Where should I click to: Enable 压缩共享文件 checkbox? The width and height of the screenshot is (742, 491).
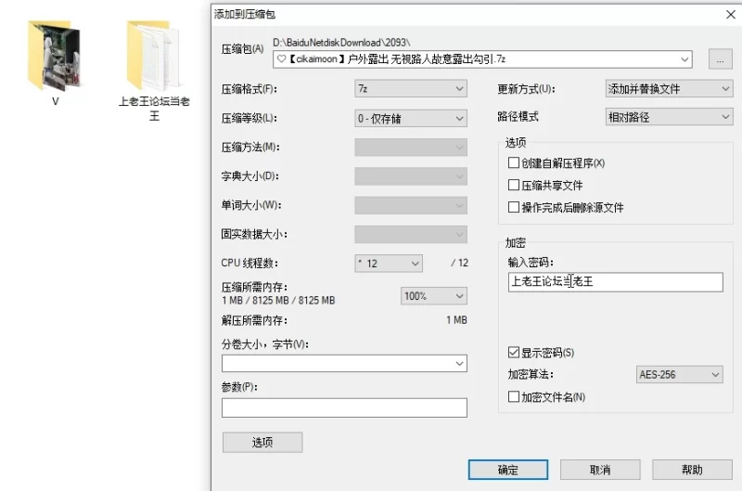click(x=514, y=185)
